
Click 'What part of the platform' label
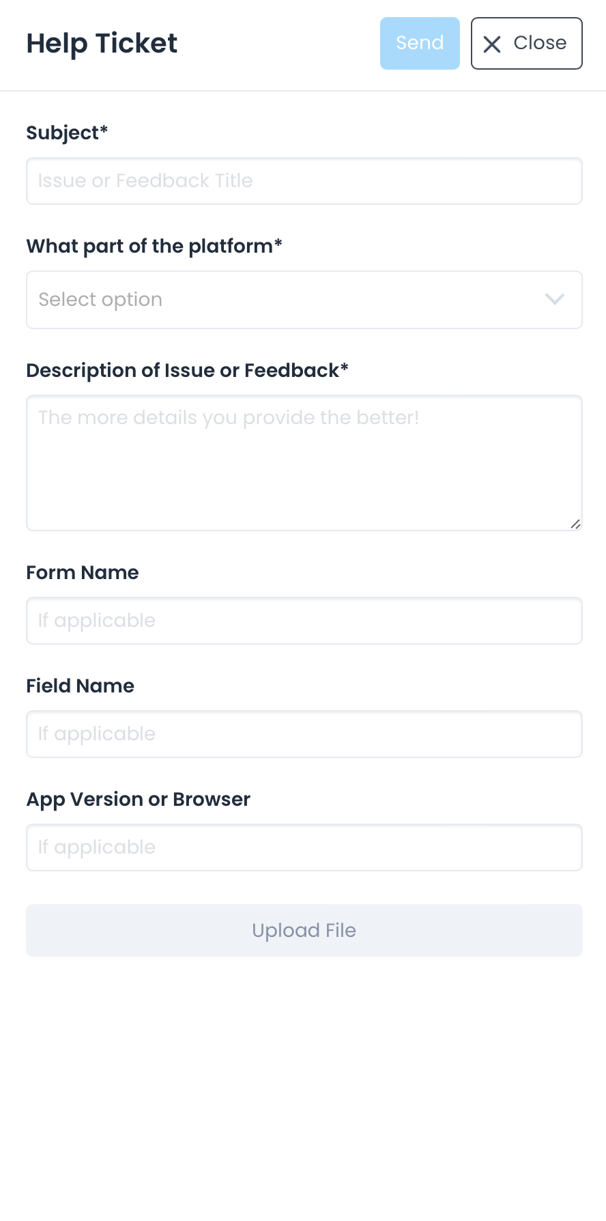(154, 246)
